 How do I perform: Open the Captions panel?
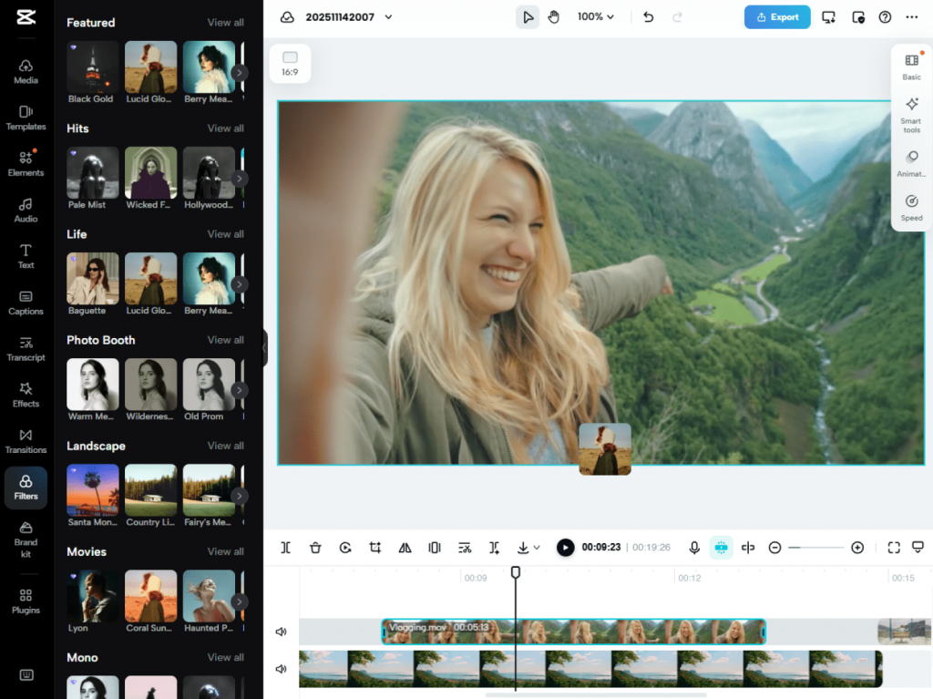point(26,303)
